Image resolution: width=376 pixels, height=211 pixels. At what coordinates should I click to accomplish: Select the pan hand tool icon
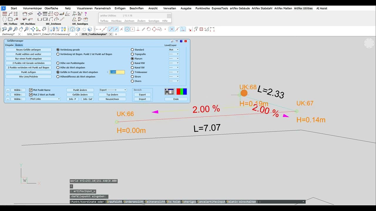point(21,29)
